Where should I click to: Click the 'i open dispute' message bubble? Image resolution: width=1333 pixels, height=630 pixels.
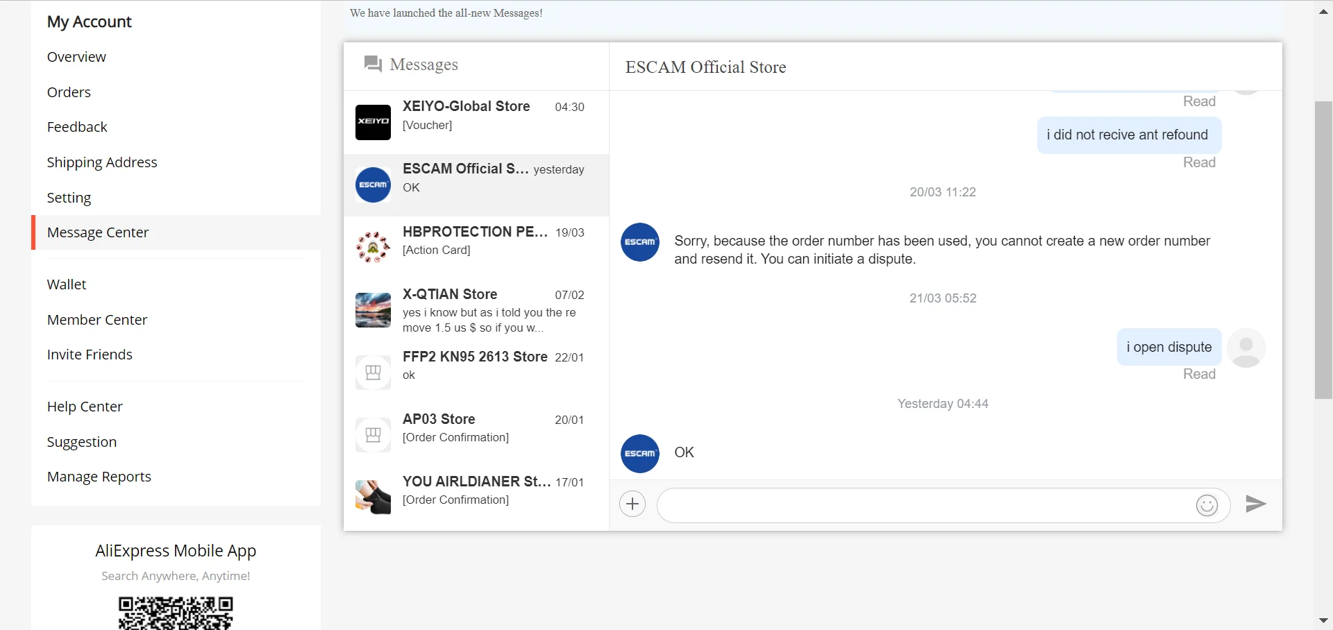[x=1169, y=347]
